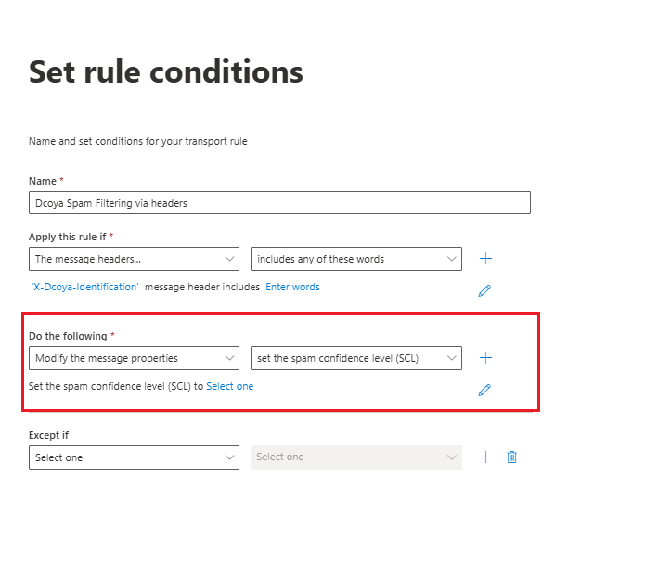Click the 'Do the following' label
This screenshot has width=658, height=579.
tap(68, 336)
